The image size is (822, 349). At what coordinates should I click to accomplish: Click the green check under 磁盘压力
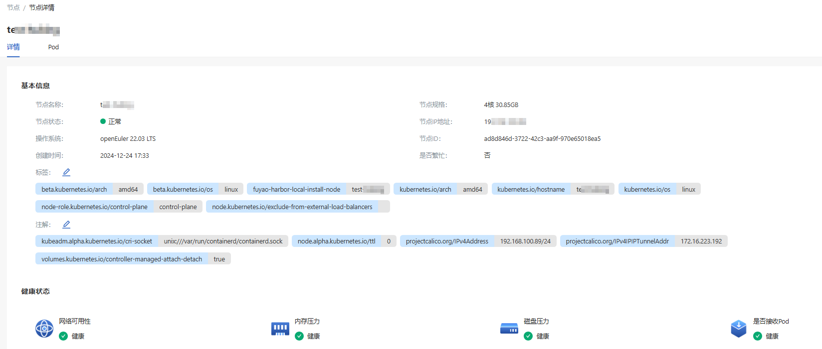coord(528,336)
